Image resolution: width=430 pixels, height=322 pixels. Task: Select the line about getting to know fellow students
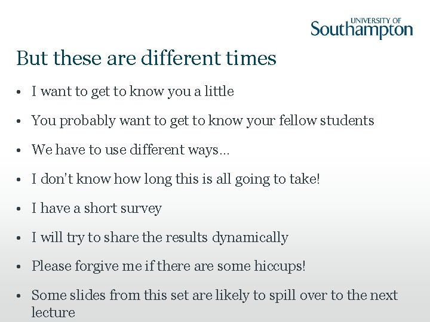coord(202,120)
